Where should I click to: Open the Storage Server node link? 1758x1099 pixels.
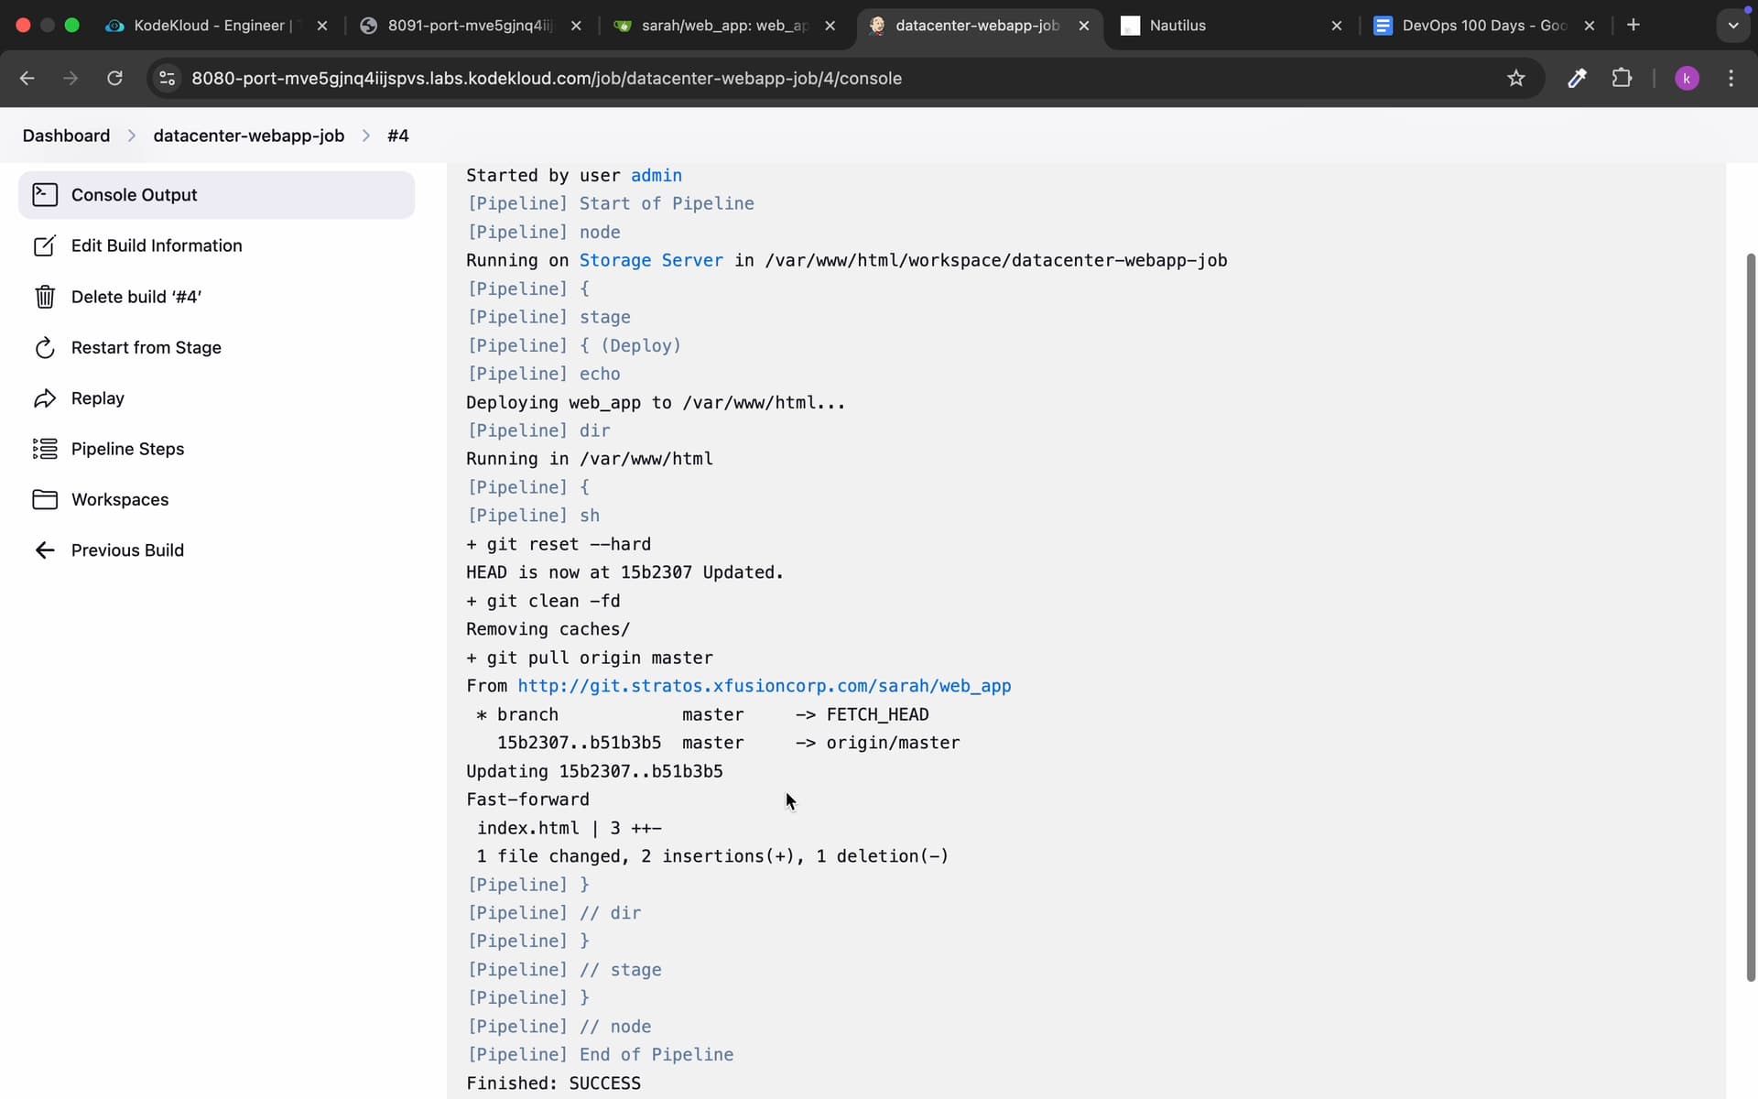pyautogui.click(x=650, y=260)
